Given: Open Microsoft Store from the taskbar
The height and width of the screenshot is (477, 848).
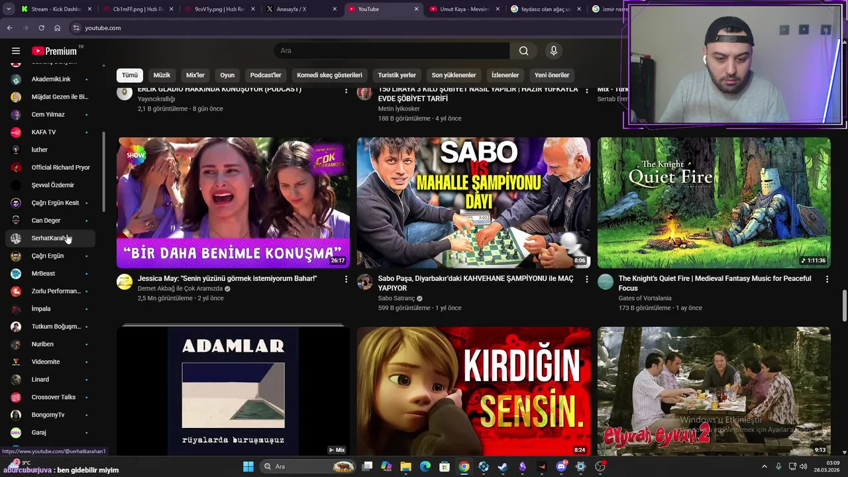Looking at the screenshot, I should coord(445,466).
